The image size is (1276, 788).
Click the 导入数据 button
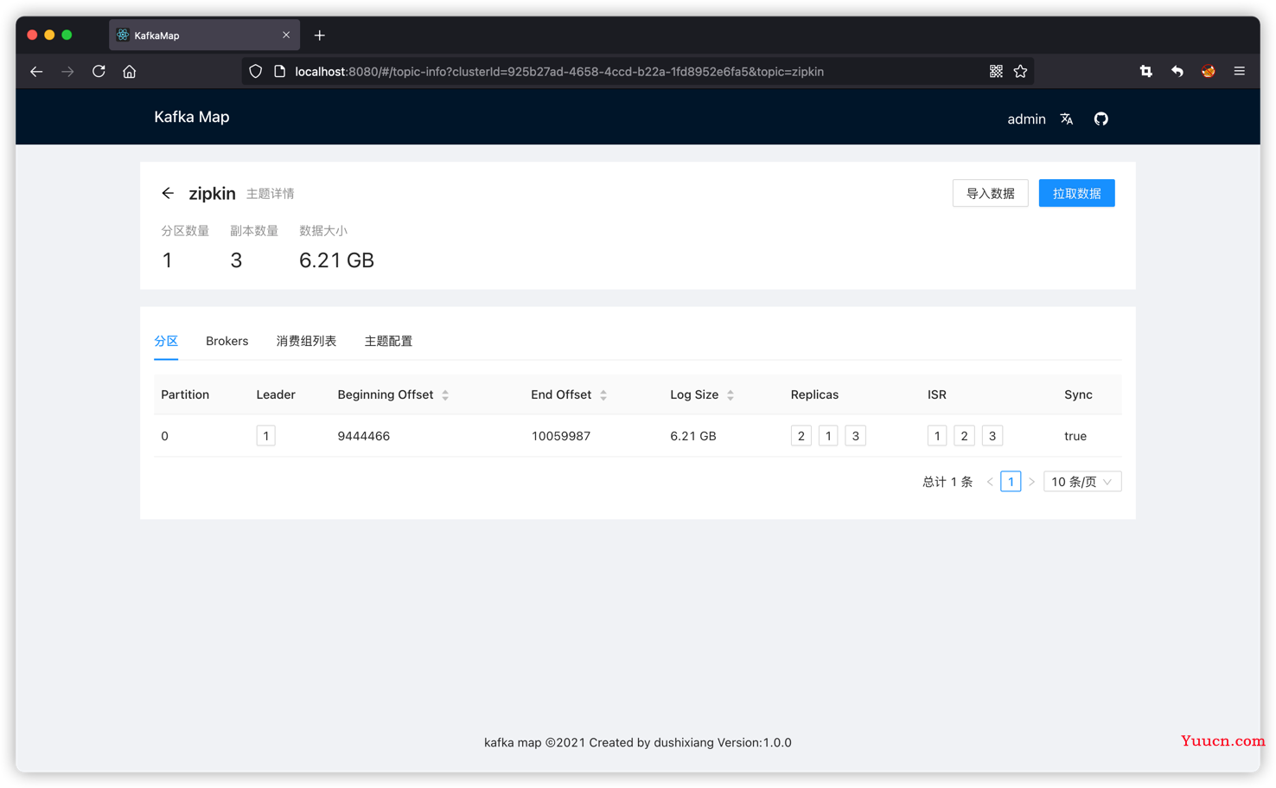click(x=991, y=194)
